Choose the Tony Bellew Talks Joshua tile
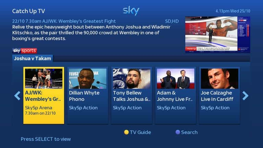Viewport: 263px width, 148px height. (x=131, y=96)
